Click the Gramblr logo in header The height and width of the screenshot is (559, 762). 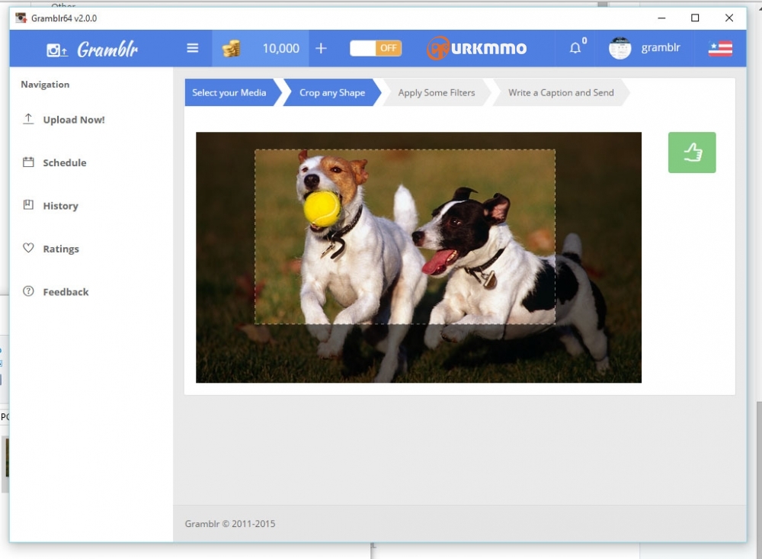pyautogui.click(x=92, y=49)
